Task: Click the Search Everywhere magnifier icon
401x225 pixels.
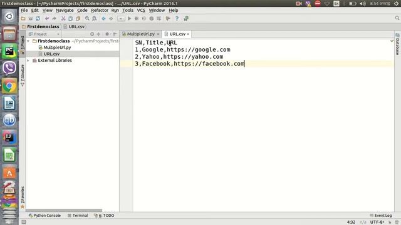Action: (397, 18)
